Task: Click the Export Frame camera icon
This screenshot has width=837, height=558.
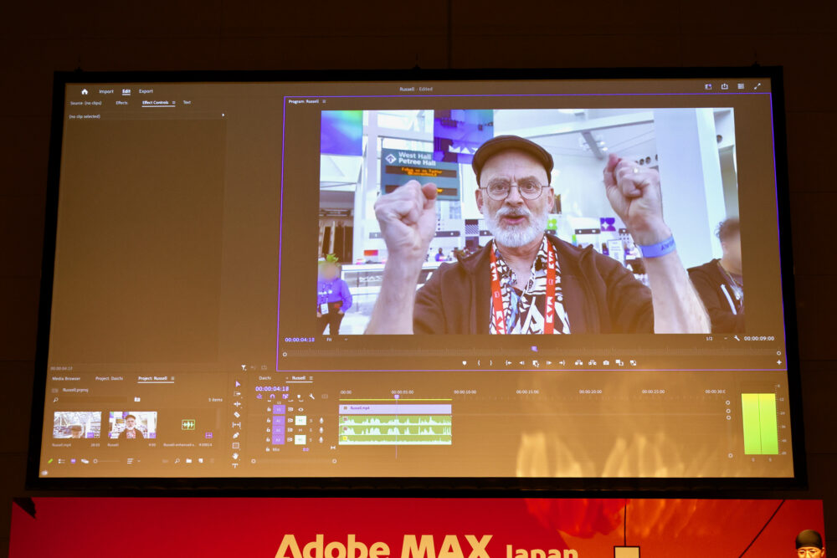Action: (605, 363)
